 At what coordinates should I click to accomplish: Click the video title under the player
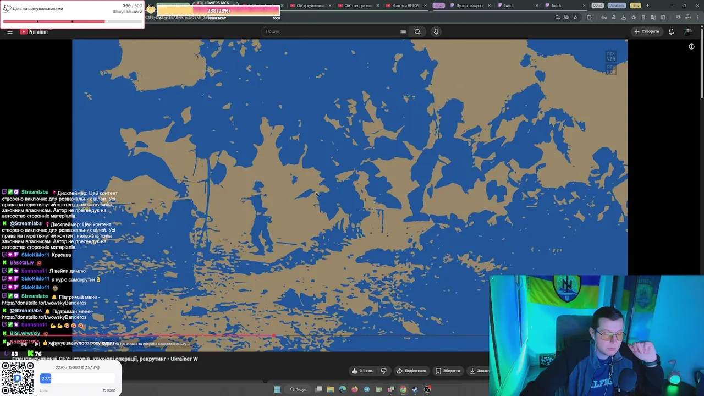(x=105, y=359)
